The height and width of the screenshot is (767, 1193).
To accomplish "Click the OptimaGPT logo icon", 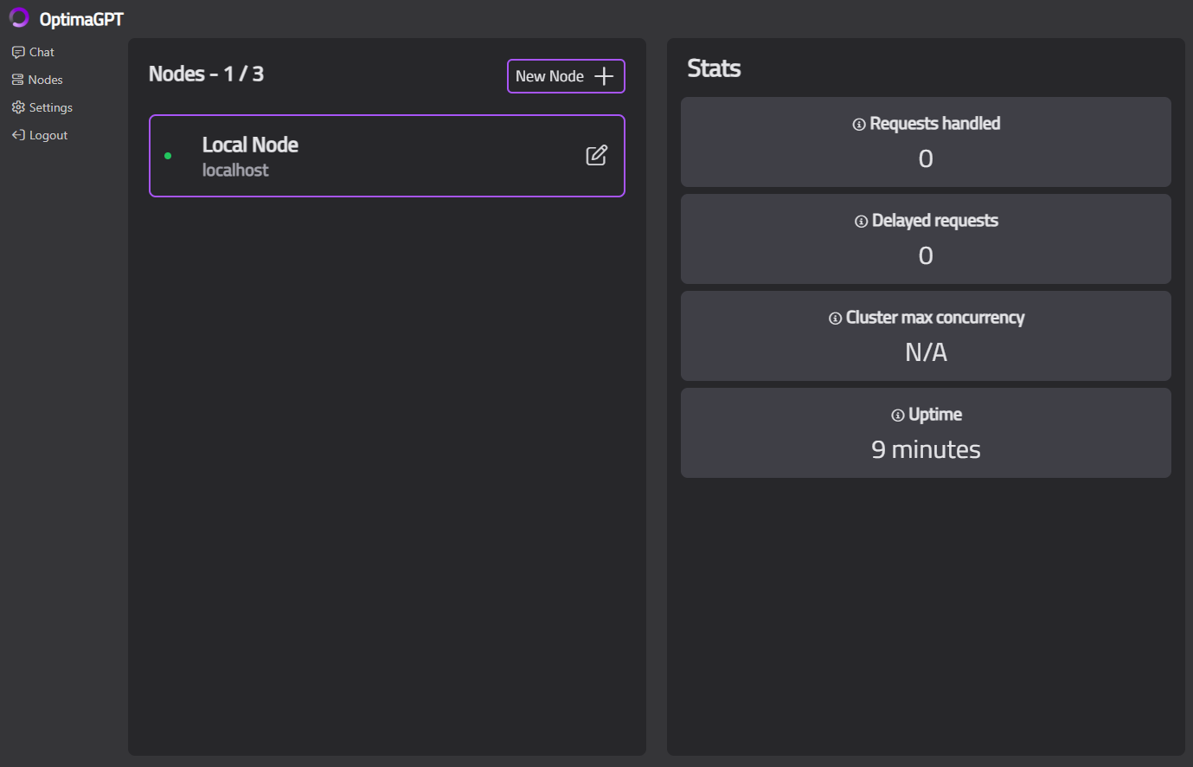I will point(19,17).
